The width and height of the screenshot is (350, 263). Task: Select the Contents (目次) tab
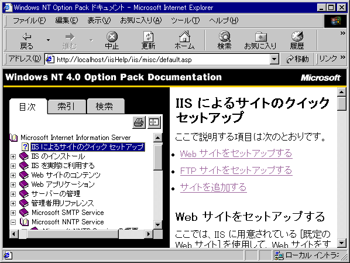28,107
